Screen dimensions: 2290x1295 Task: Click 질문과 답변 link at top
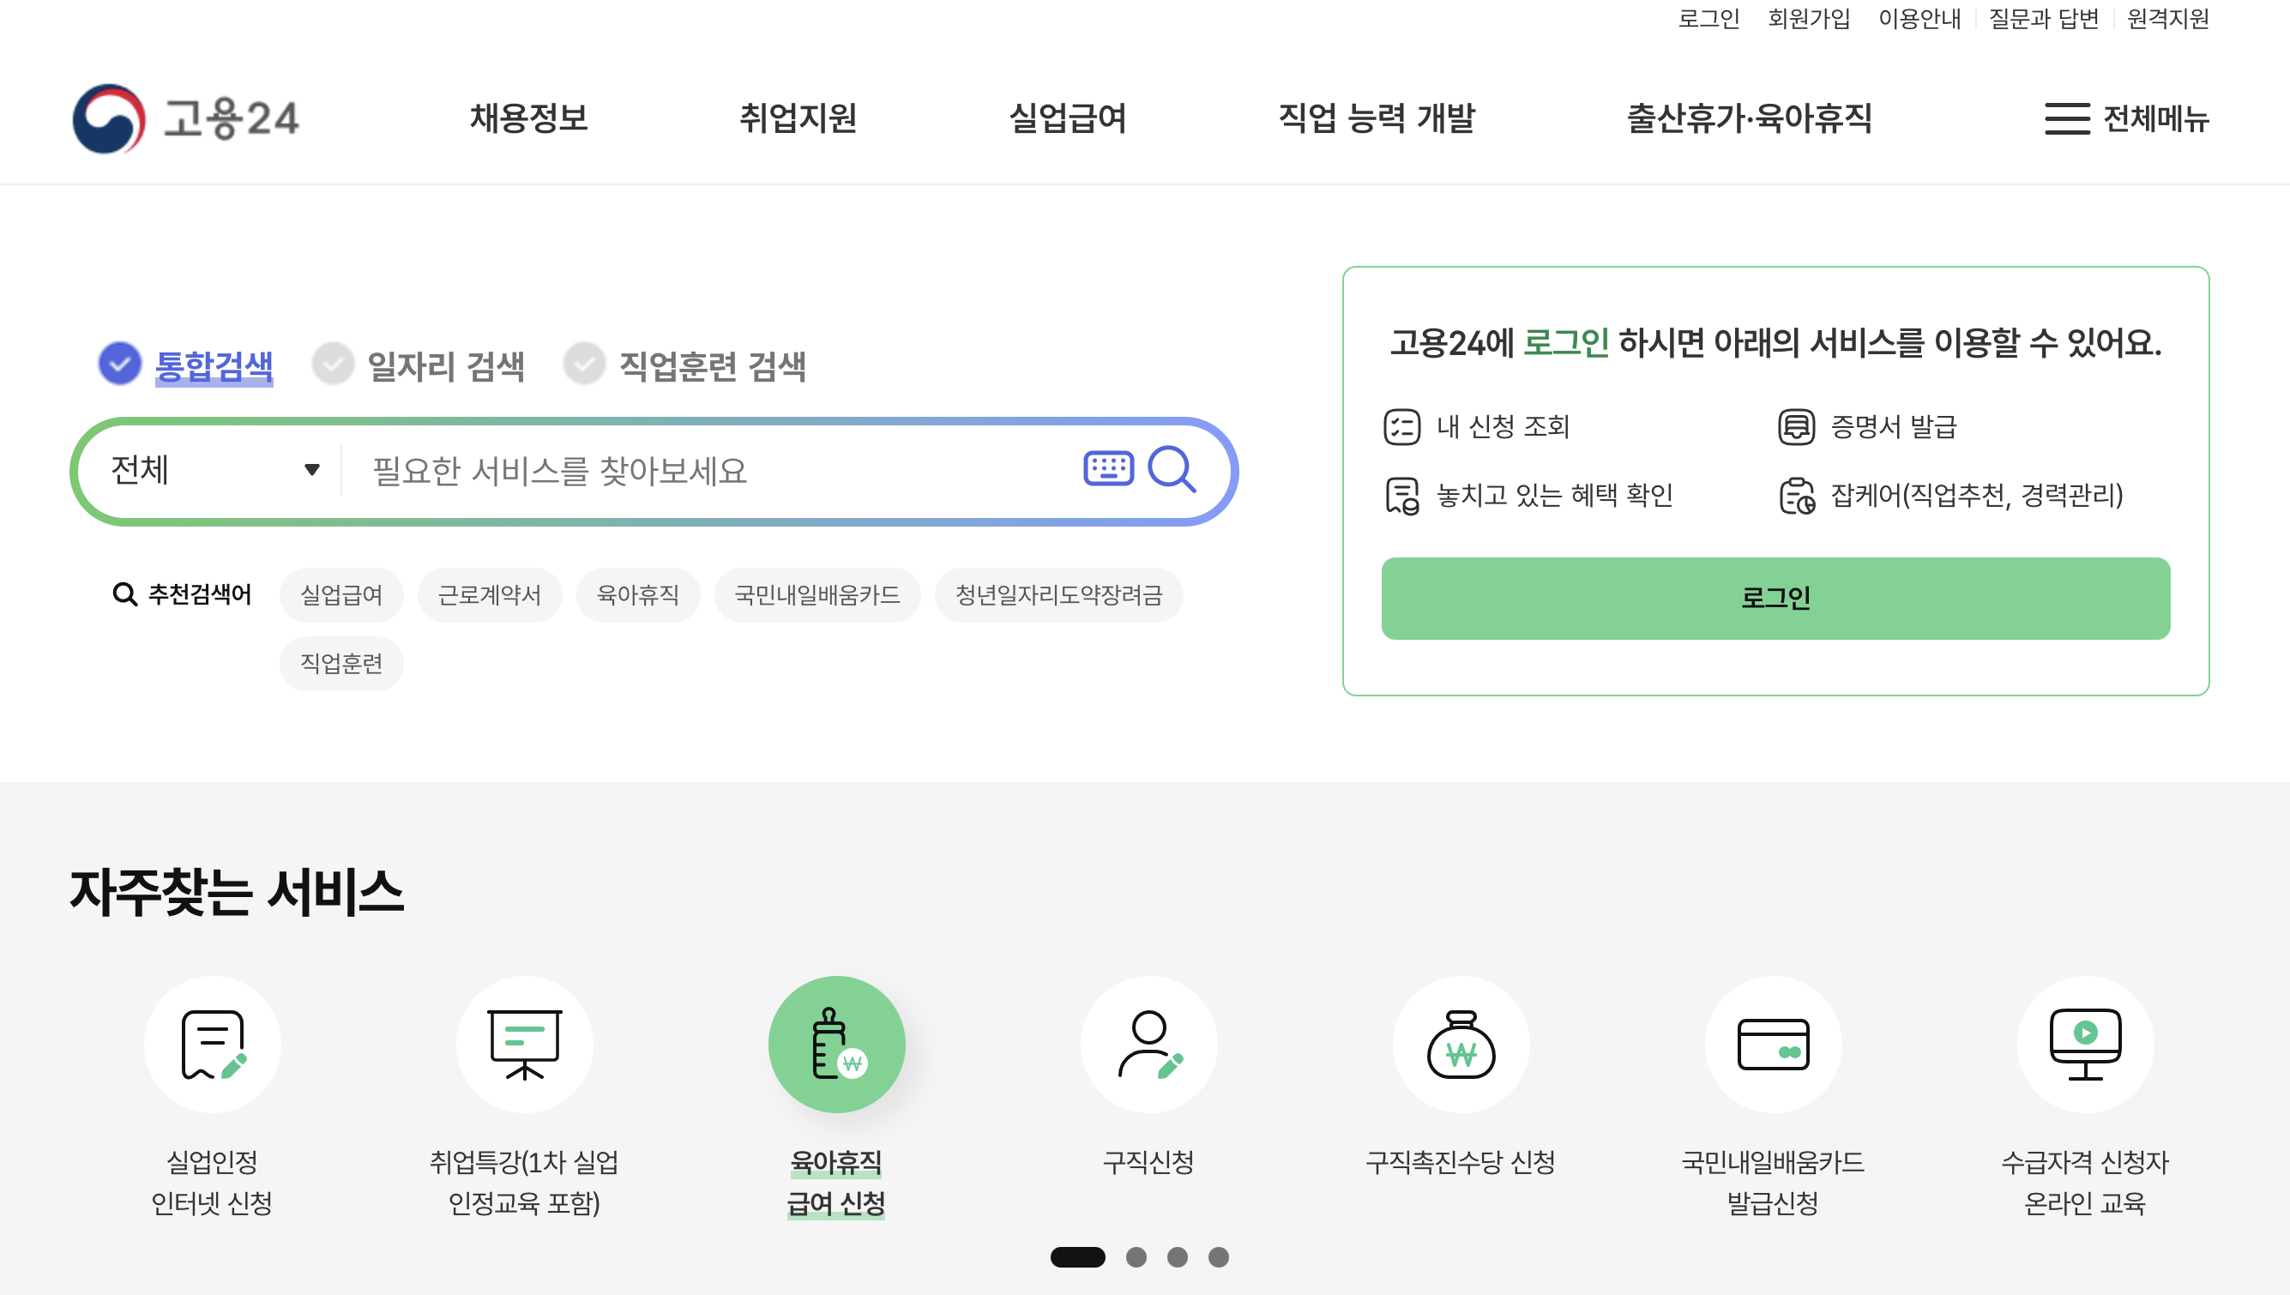(x=2044, y=19)
